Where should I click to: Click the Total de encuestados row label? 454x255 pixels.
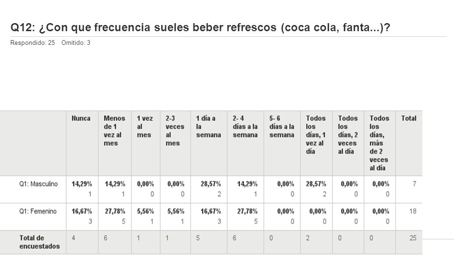tap(40, 242)
